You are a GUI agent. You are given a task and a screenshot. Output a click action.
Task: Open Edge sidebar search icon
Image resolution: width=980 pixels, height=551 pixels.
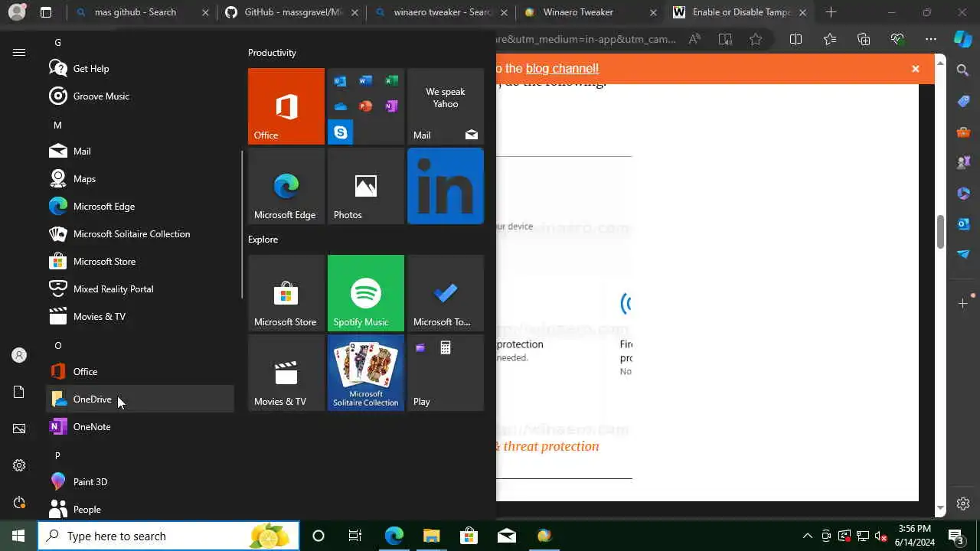coord(963,70)
